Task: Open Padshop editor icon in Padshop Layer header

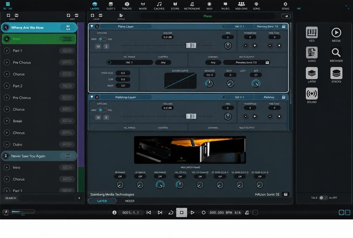Action: tap(284, 97)
